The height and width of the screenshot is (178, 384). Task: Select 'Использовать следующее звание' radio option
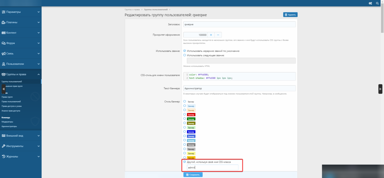click(185, 55)
